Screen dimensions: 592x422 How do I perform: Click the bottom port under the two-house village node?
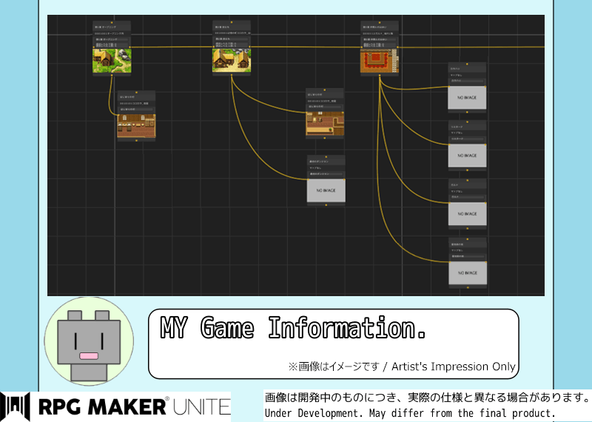coord(231,76)
